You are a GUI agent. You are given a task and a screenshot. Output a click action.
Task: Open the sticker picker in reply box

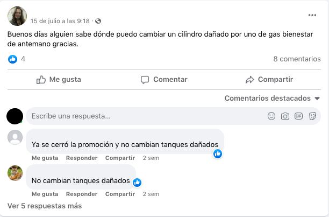[312, 116]
